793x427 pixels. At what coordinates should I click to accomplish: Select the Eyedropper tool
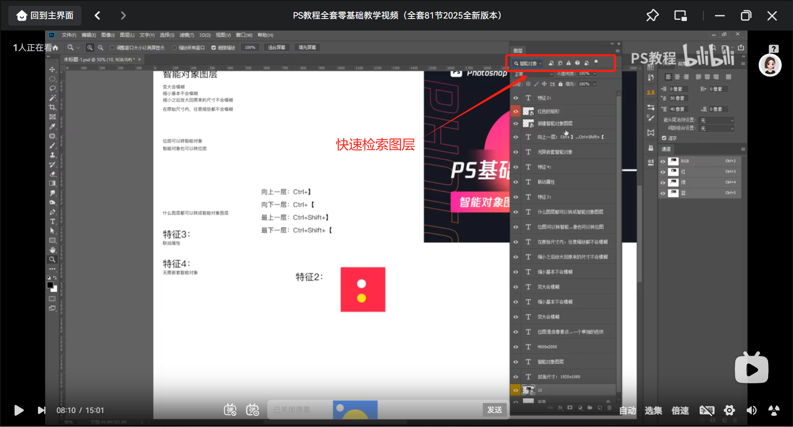52,126
